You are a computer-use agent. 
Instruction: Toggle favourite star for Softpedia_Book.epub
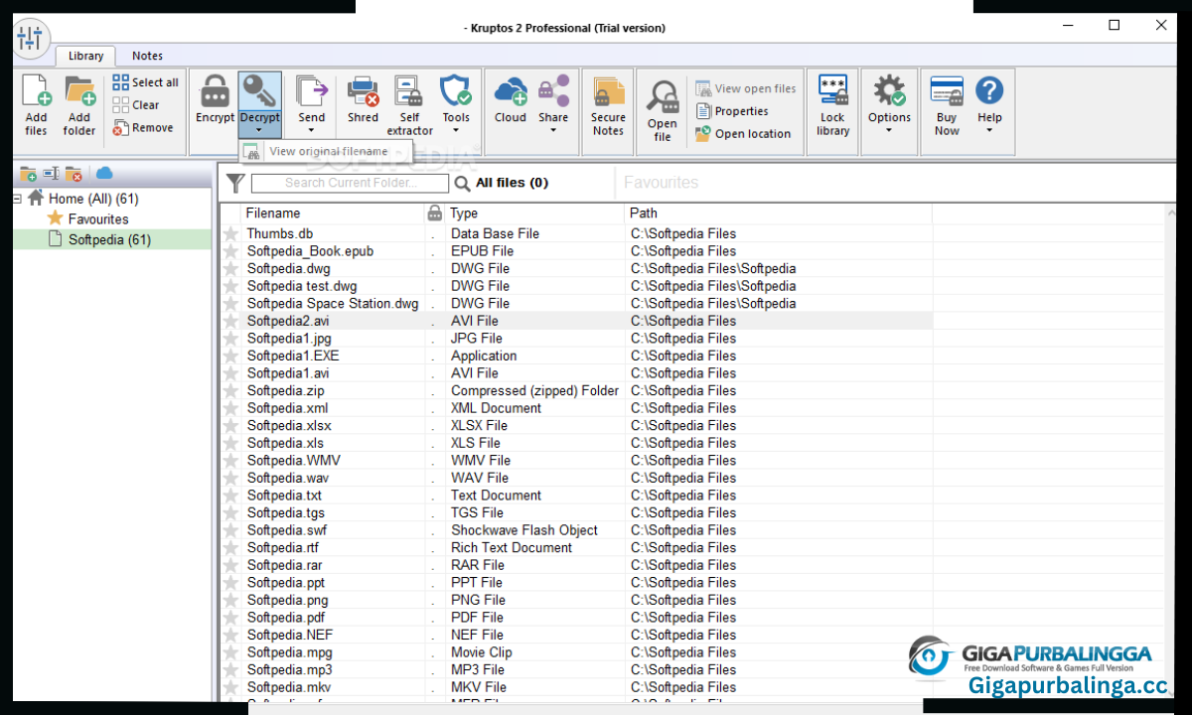[231, 251]
